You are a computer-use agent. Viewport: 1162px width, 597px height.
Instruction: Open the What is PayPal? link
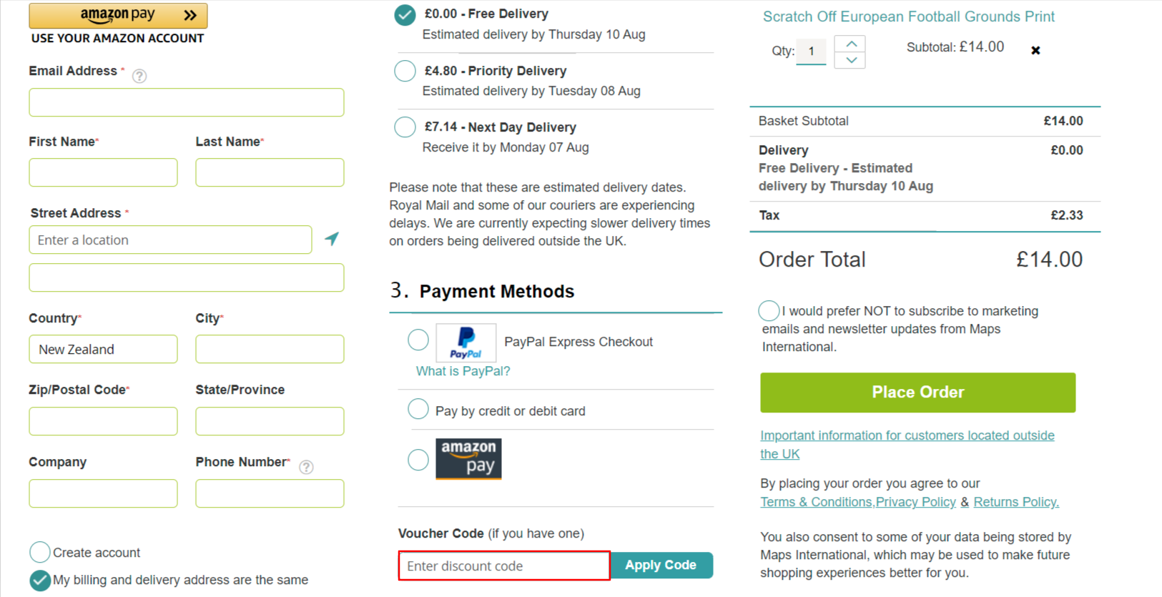[x=463, y=371]
